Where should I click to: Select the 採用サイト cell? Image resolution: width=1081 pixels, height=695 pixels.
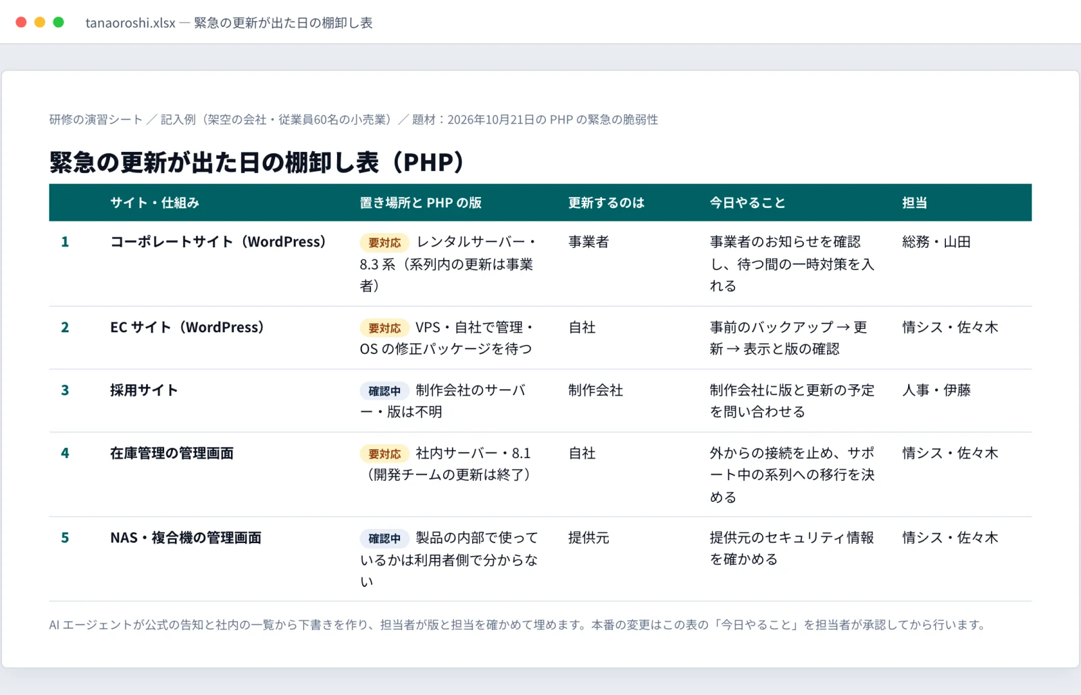[144, 390]
